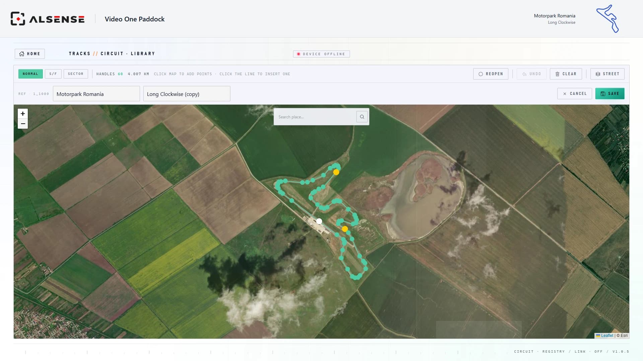Switch map layer to STREET
This screenshot has height=361, width=643.
tap(607, 74)
